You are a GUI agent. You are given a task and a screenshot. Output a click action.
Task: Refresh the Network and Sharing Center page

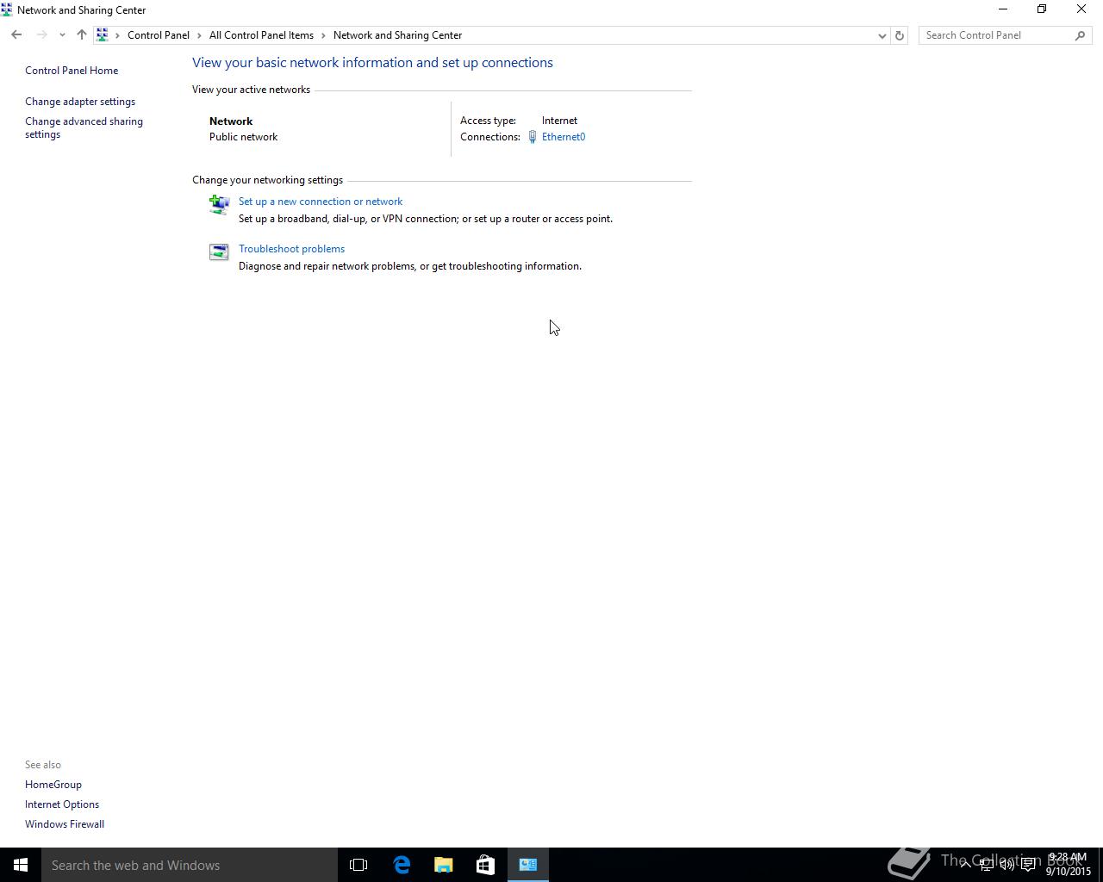coord(899,35)
